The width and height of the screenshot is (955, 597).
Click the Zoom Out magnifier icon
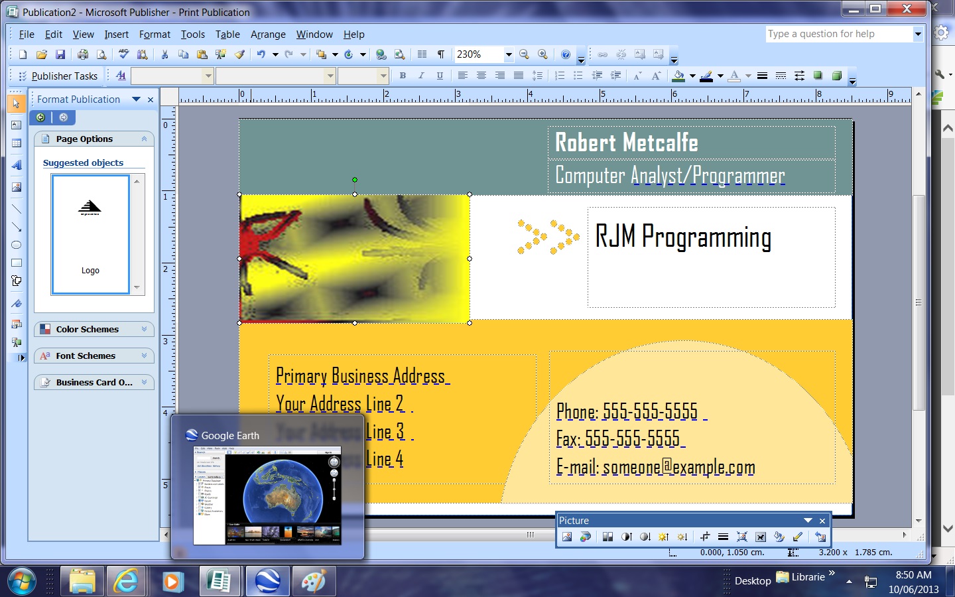point(524,54)
